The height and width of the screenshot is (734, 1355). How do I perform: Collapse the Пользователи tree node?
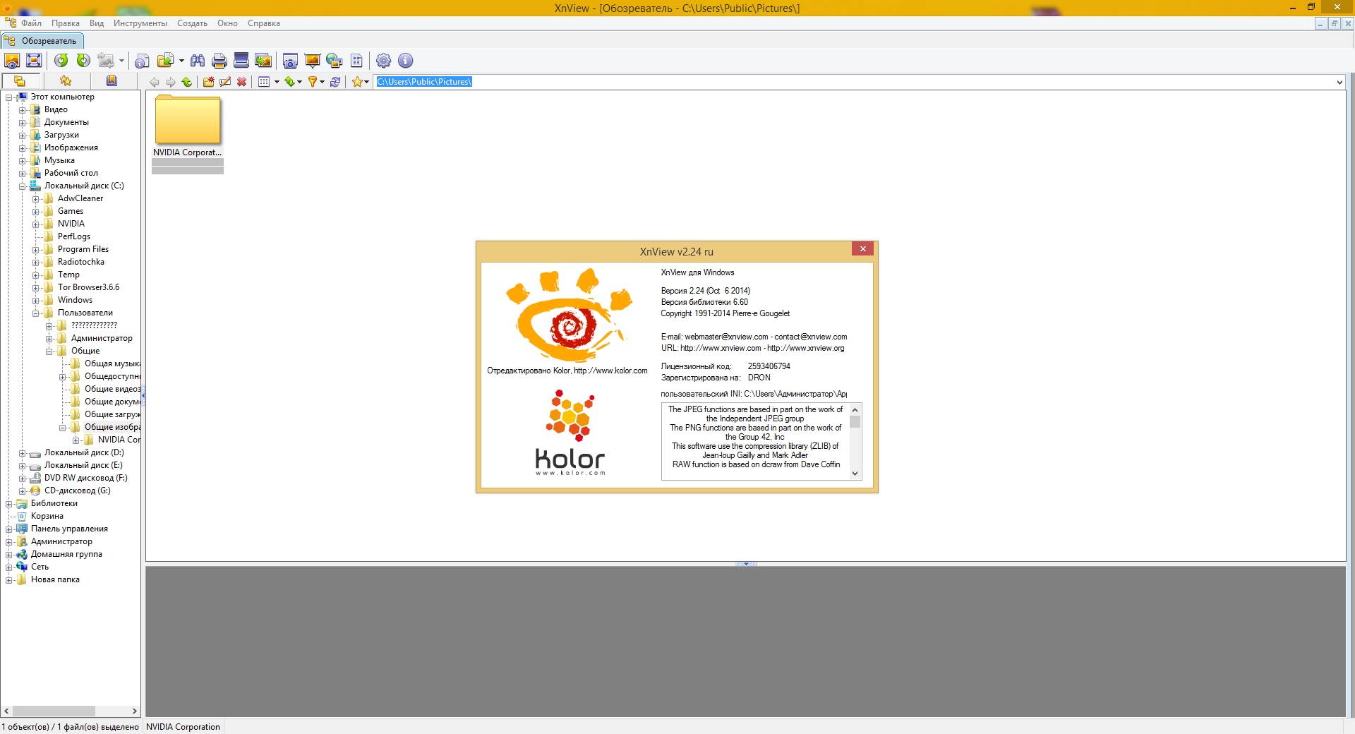(35, 313)
